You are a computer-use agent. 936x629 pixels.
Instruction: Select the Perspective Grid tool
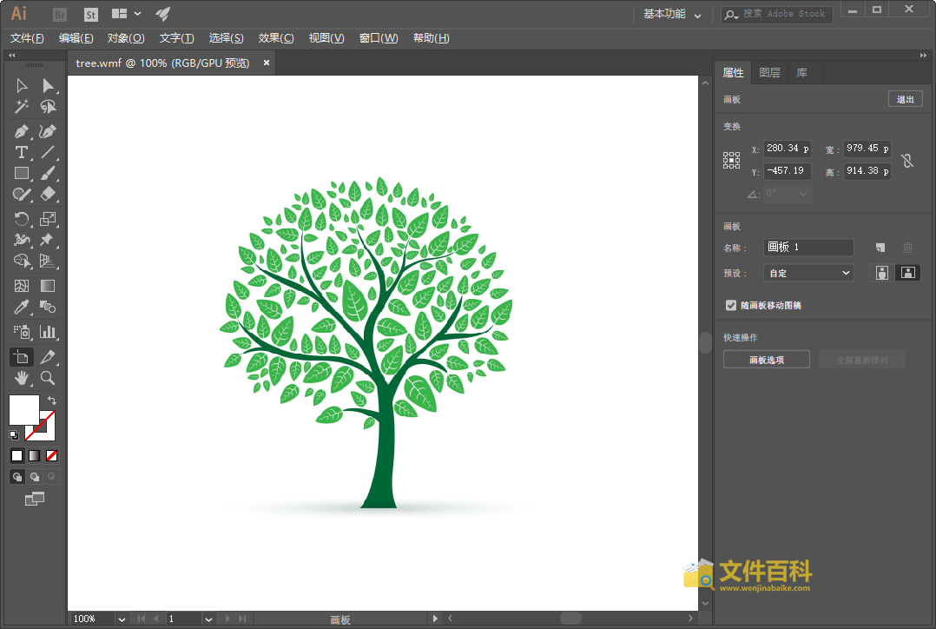click(48, 261)
